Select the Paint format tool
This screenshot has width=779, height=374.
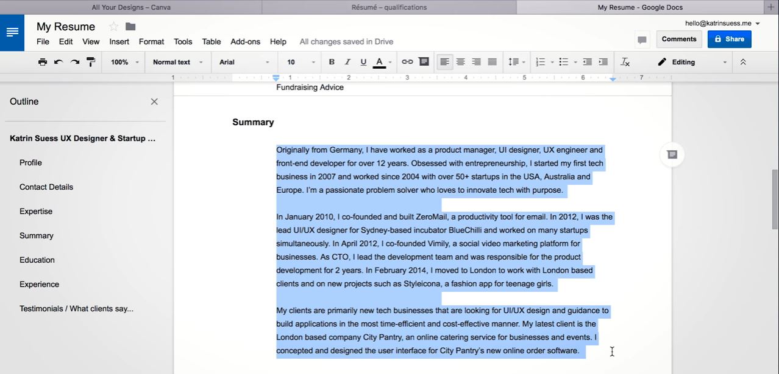pyautogui.click(x=91, y=62)
